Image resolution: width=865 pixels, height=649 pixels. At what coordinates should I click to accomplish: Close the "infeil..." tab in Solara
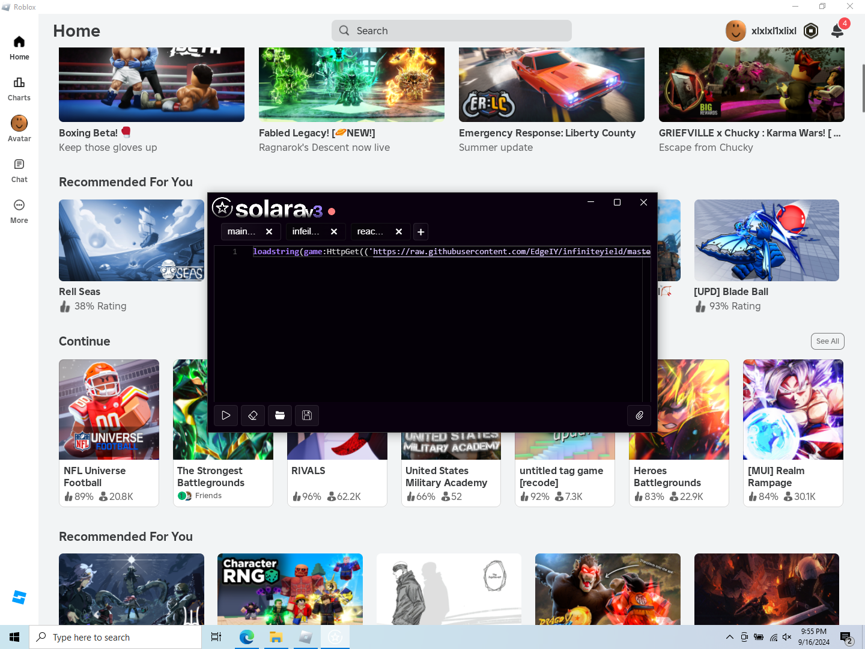pyautogui.click(x=334, y=231)
